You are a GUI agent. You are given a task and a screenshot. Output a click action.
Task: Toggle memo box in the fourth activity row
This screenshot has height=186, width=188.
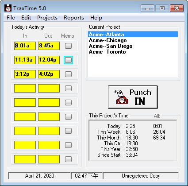pyautogui.click(x=68, y=88)
